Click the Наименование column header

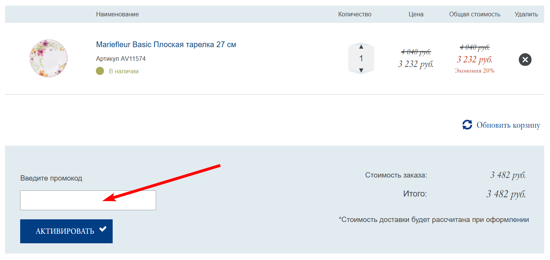click(x=117, y=14)
